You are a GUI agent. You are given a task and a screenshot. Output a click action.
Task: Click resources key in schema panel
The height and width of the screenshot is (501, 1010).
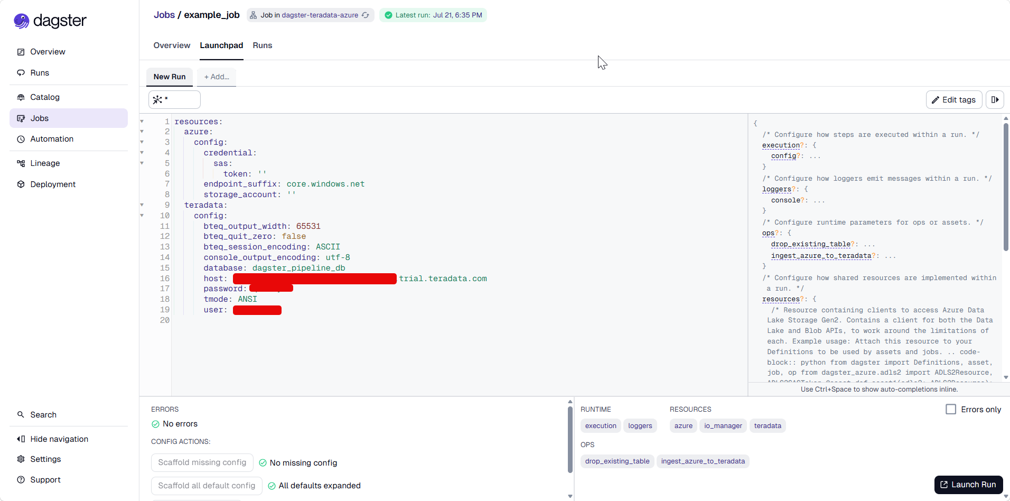coord(781,299)
